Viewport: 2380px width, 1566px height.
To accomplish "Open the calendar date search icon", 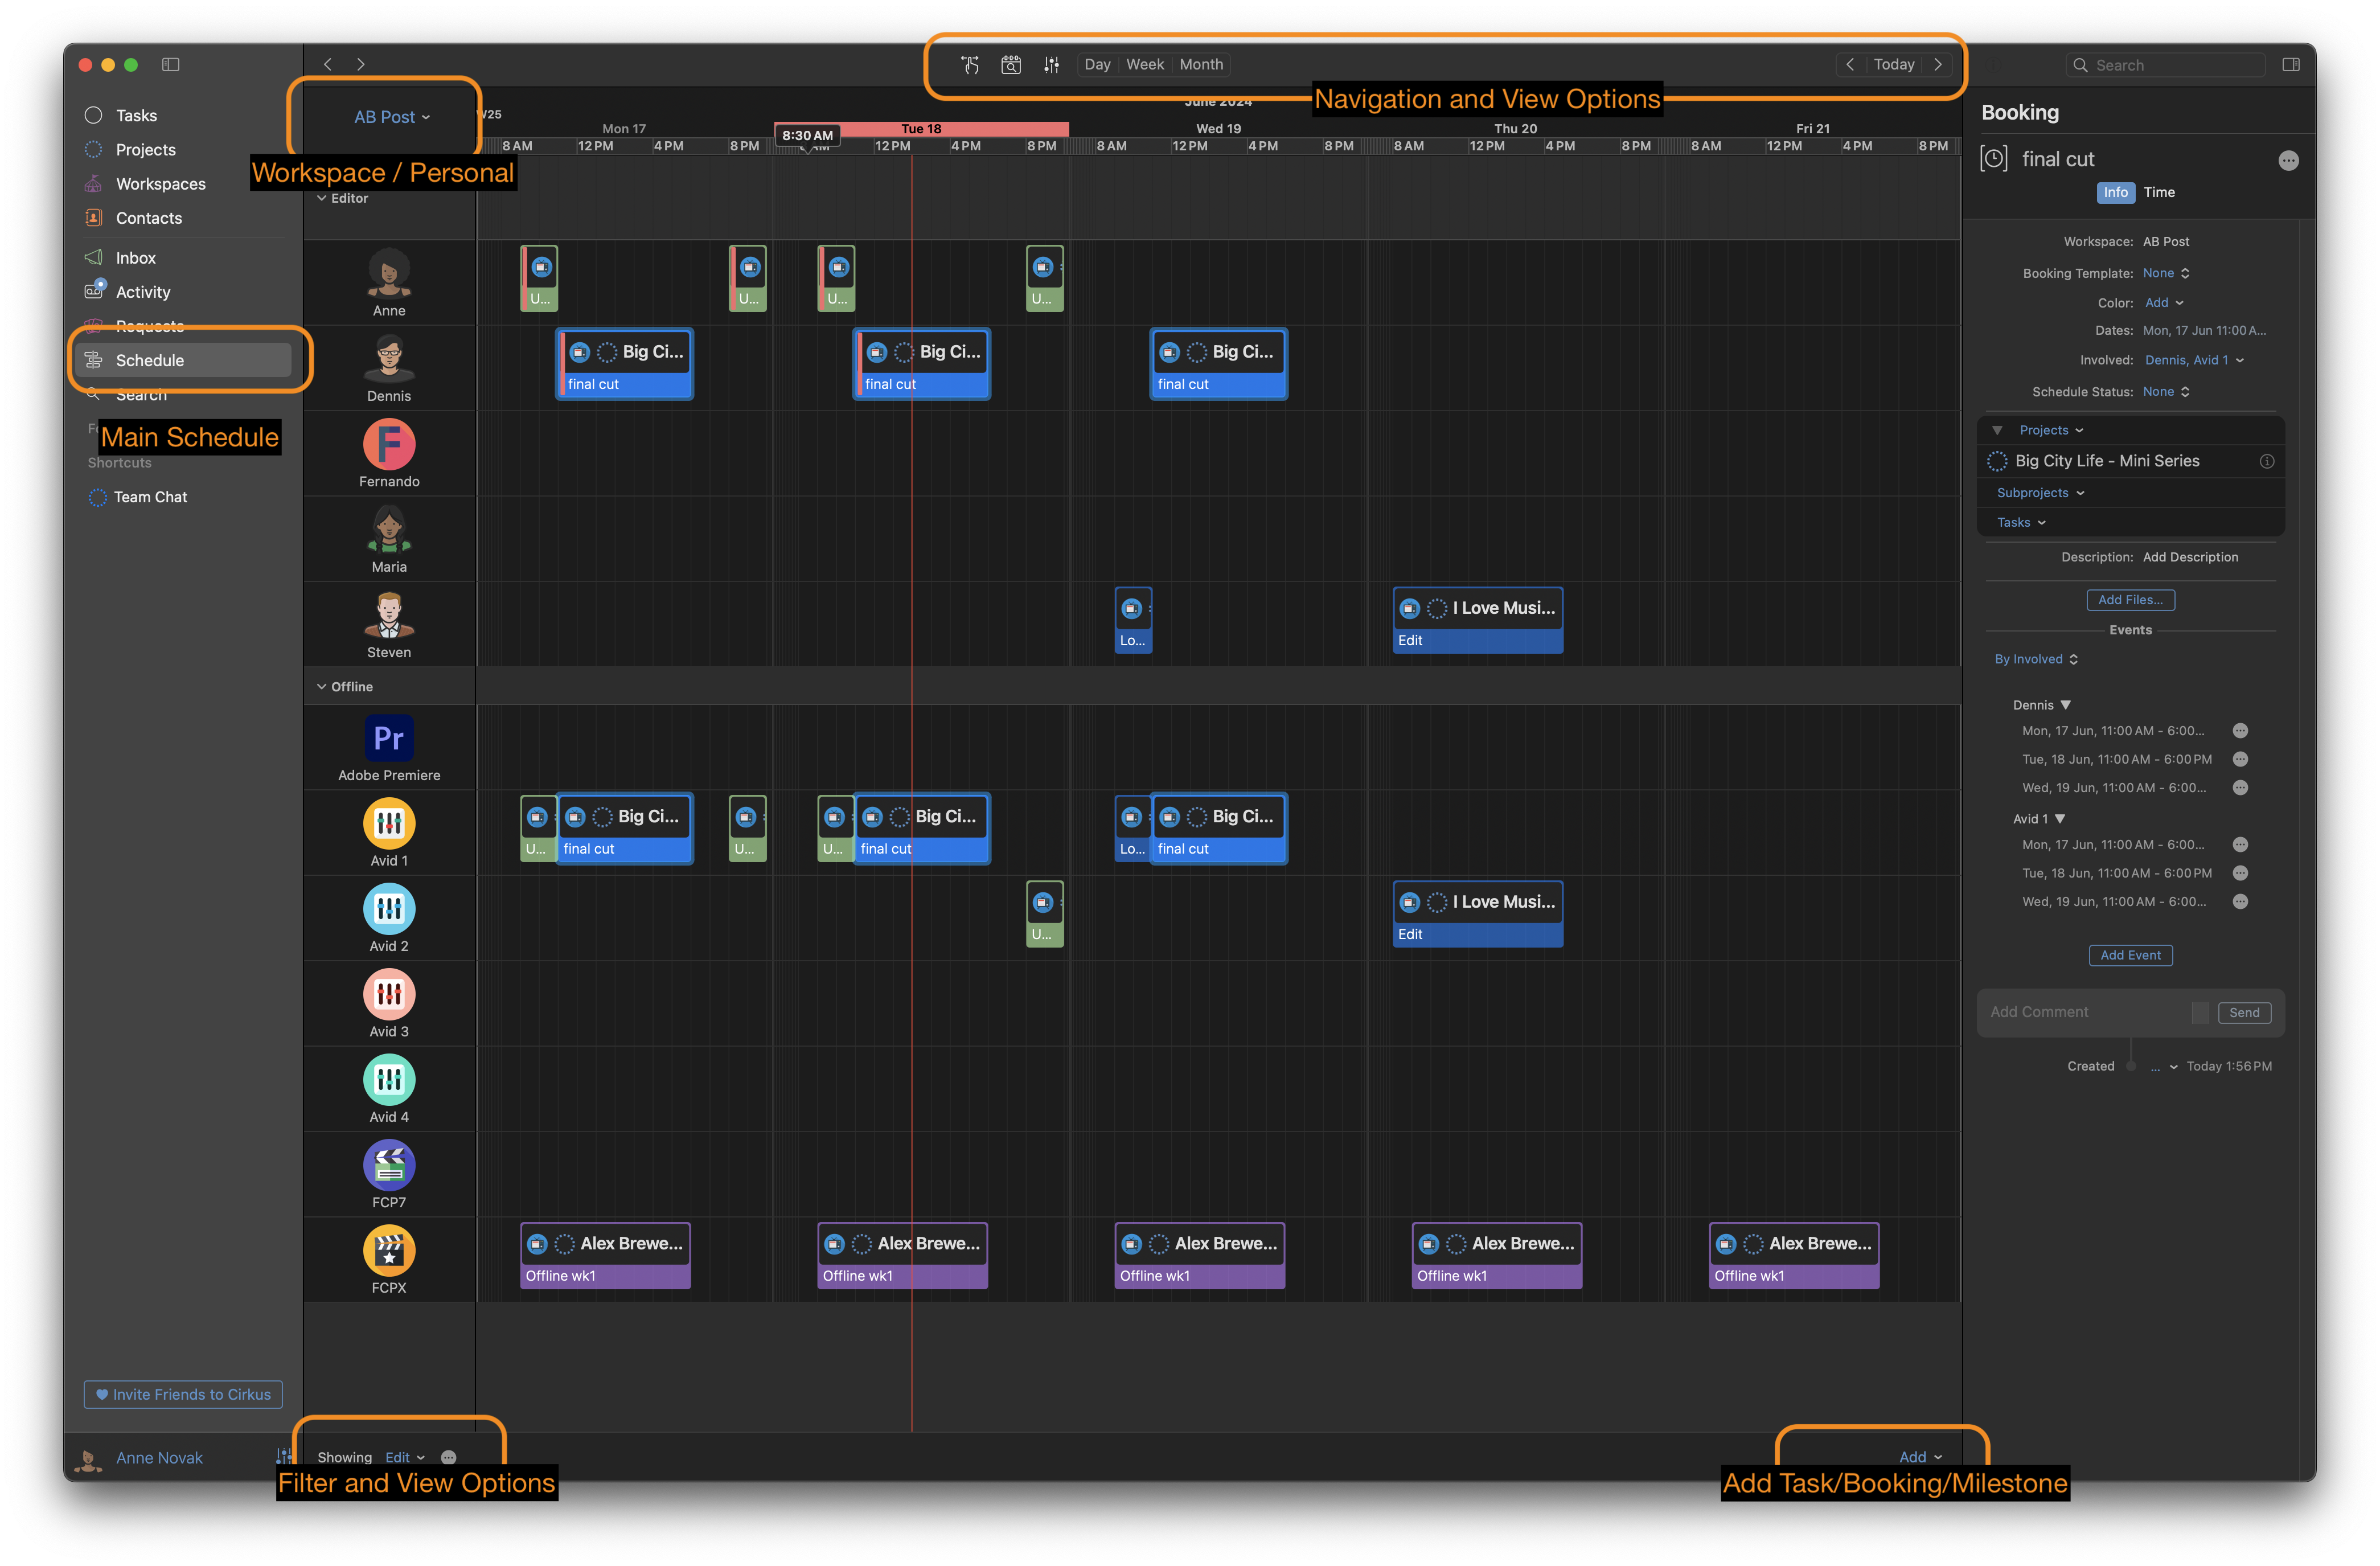I will [x=1011, y=65].
